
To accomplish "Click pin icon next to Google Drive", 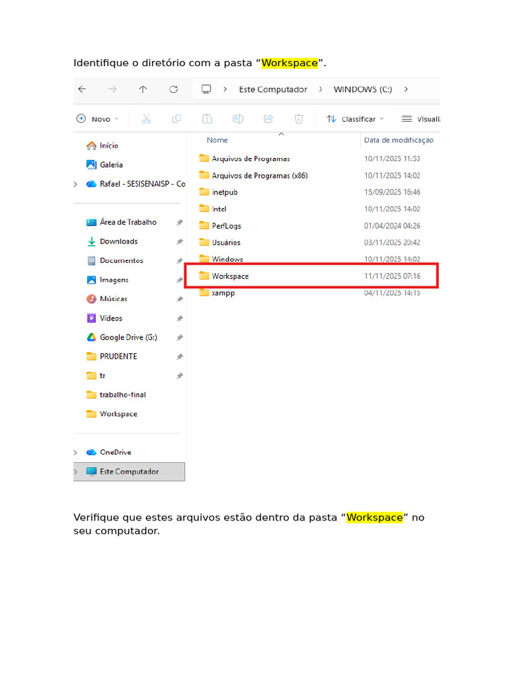I will (179, 338).
